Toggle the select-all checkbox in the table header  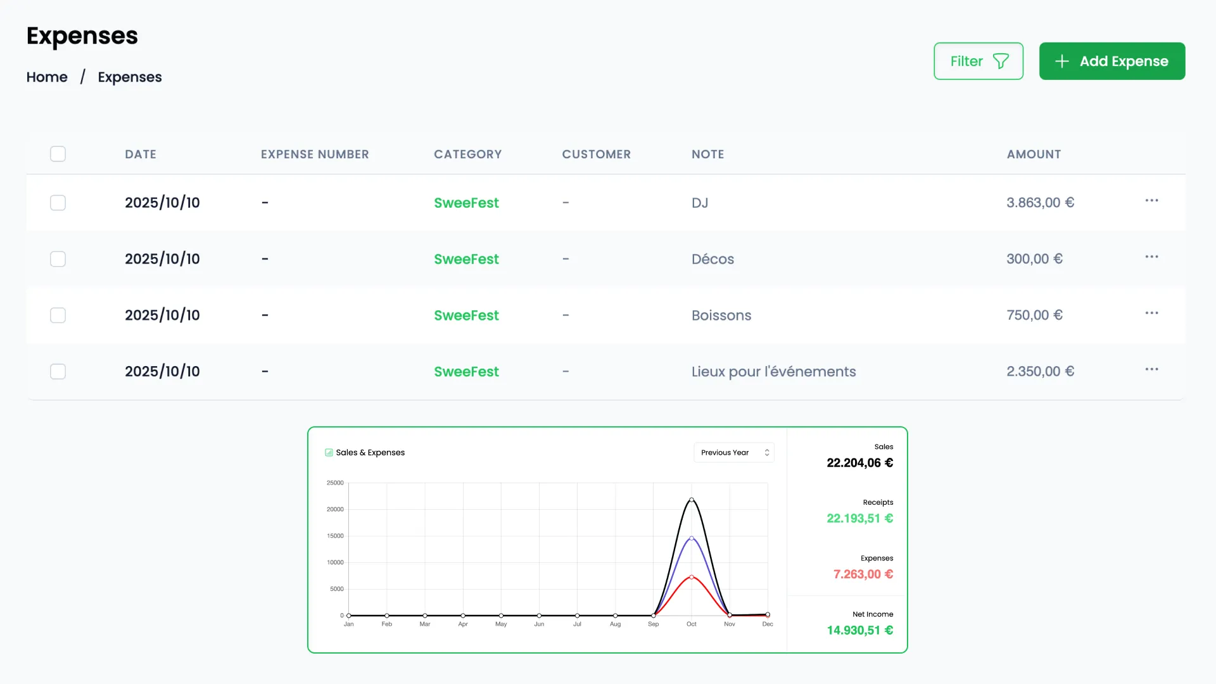click(58, 154)
